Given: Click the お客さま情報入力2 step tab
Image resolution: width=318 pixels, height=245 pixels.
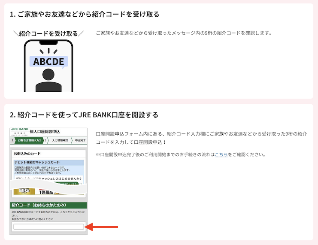Looking at the screenshot, I should (x=28, y=140).
